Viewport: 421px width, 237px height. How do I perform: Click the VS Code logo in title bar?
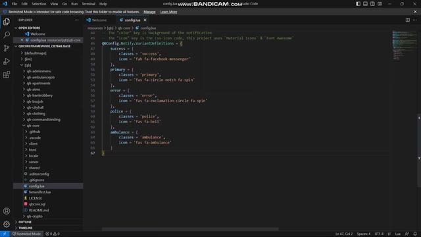pos(5,4)
